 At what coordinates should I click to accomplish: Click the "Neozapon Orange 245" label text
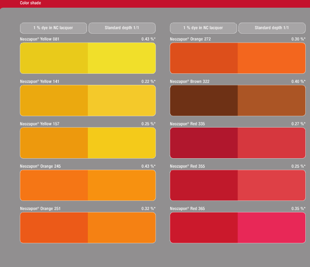point(40,166)
